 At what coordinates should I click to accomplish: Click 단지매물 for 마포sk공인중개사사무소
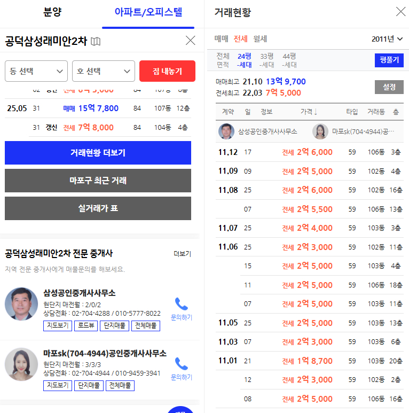[x=89, y=386]
